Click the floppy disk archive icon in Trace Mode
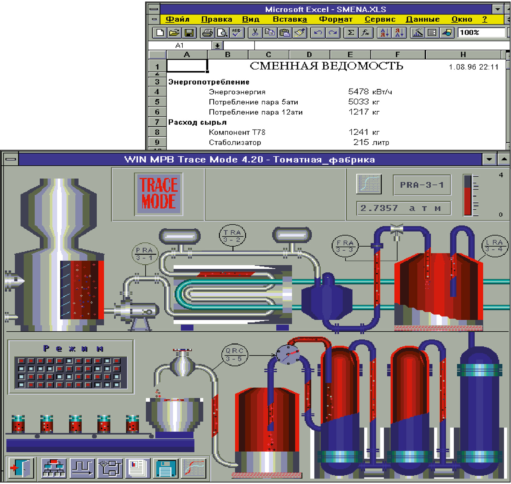The height and width of the screenshot is (484, 511). pos(166,467)
